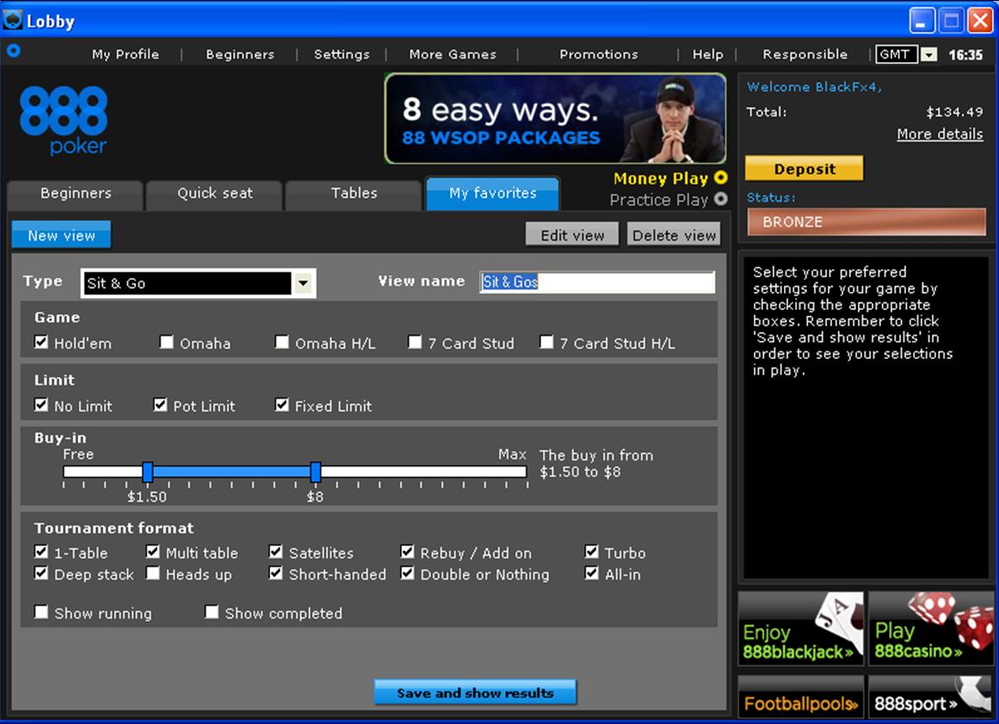
Task: Uncheck the Fixed Limit checkbox
Action: tap(281, 405)
